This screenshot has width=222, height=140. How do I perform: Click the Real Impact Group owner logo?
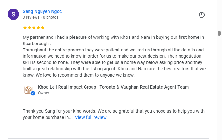coord(29,90)
